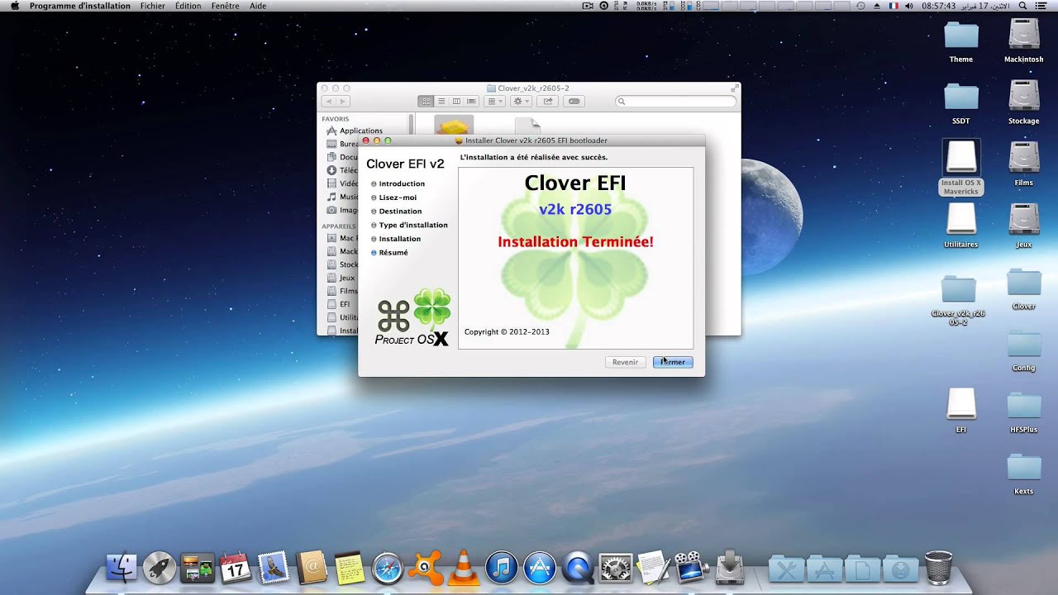
Task: Open VLC media player from the Dock
Action: (464, 568)
